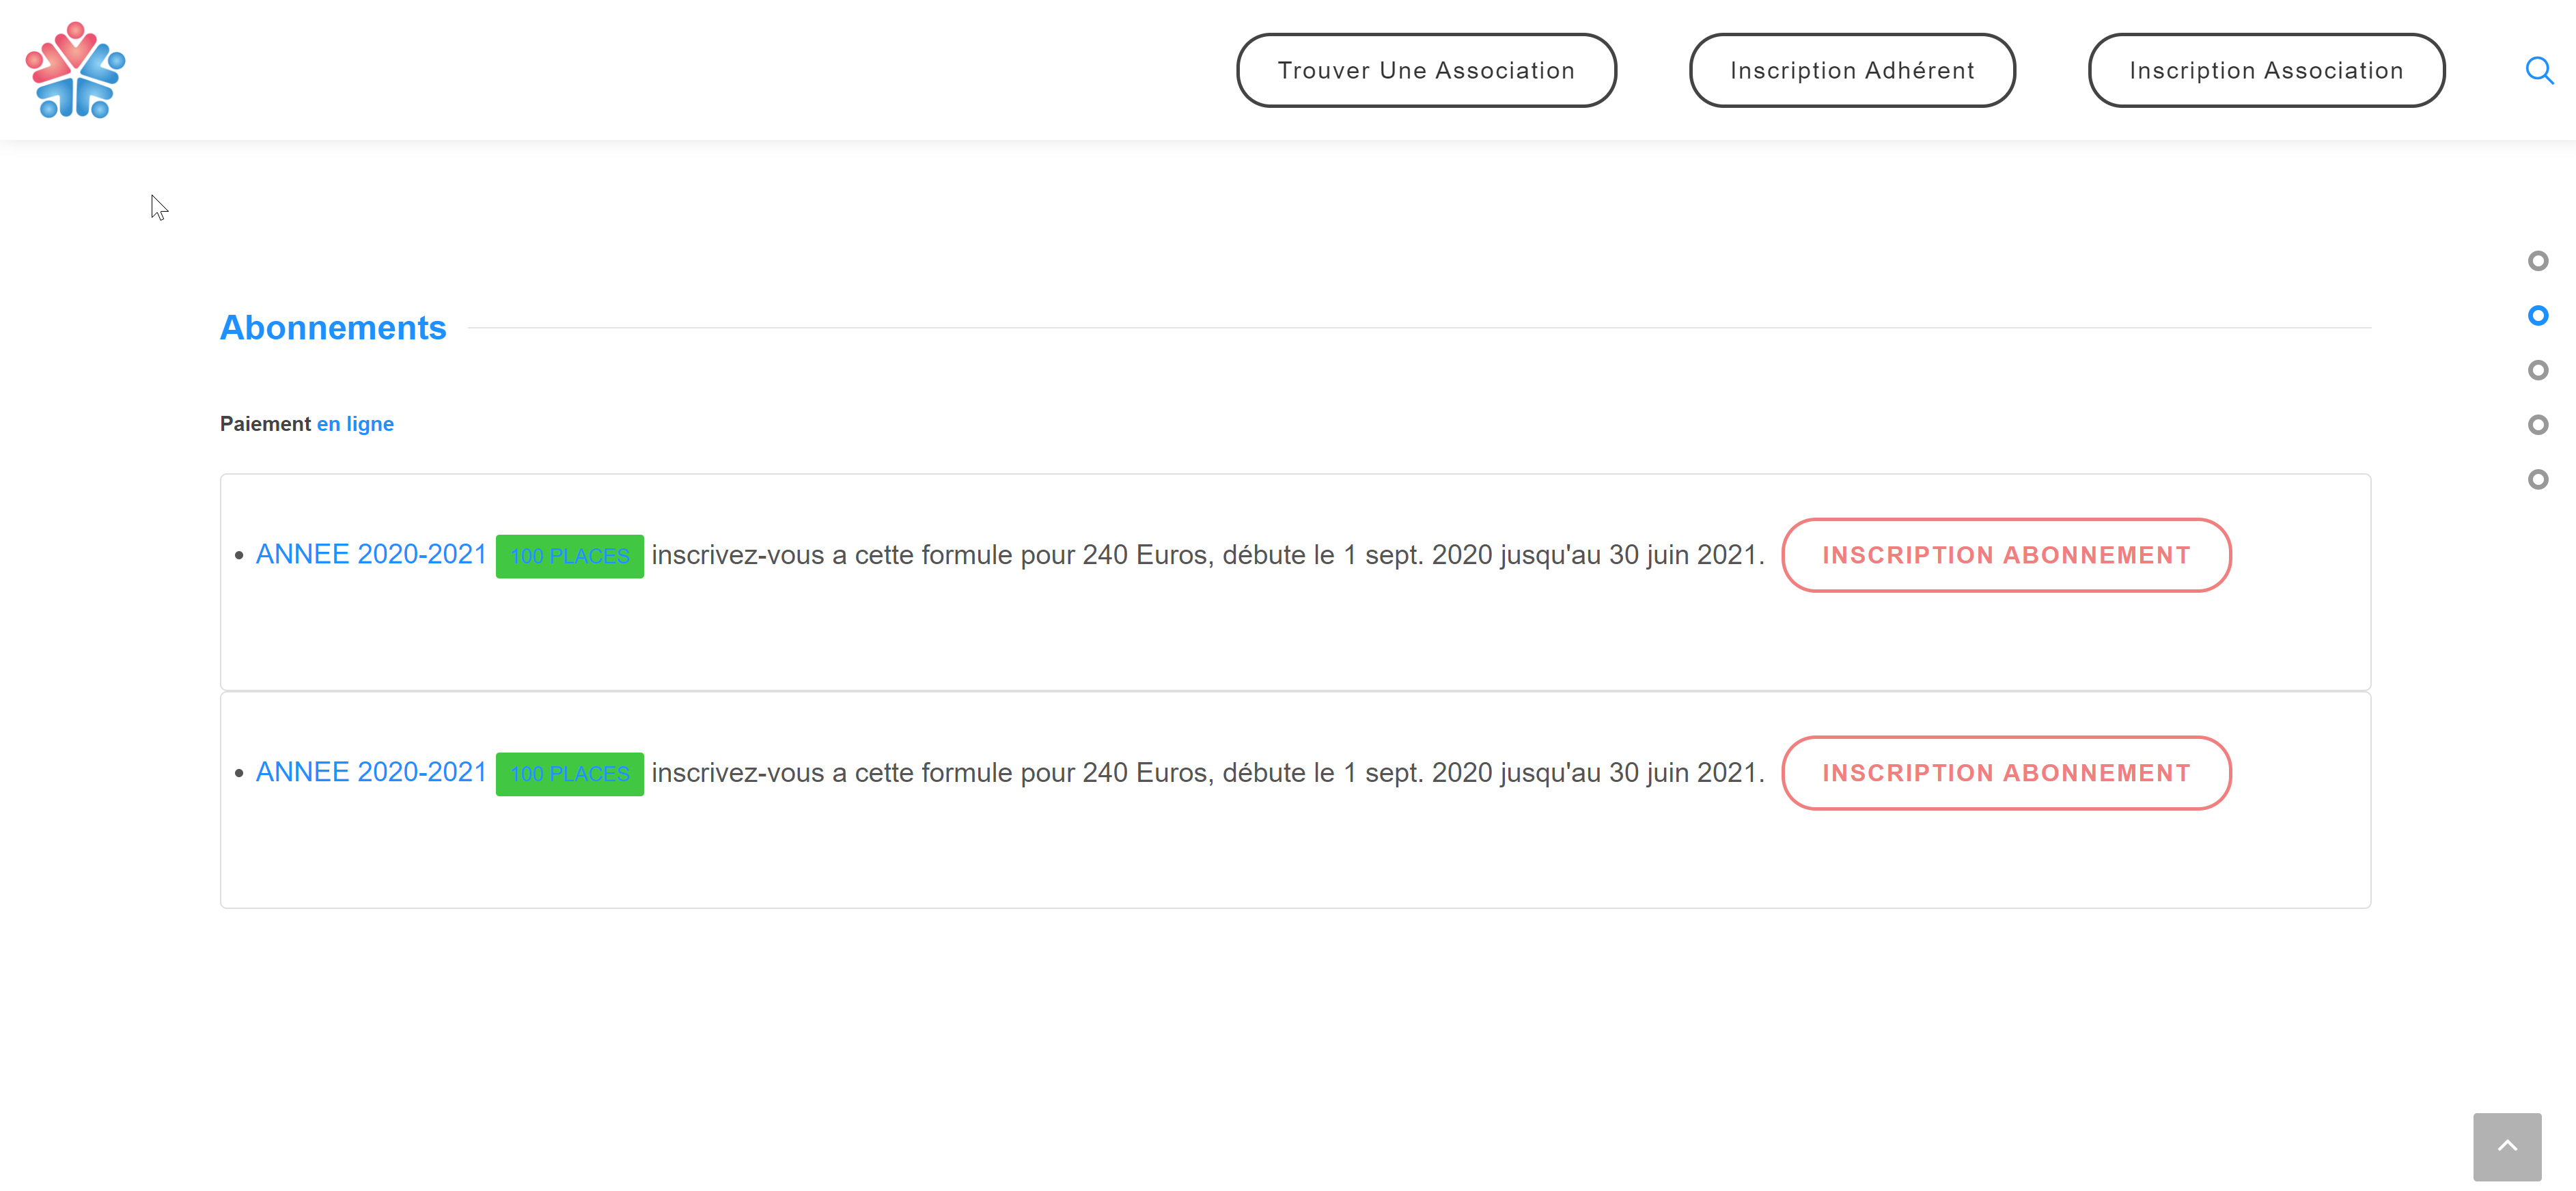Select the first page navigation dot

[x=2537, y=261]
